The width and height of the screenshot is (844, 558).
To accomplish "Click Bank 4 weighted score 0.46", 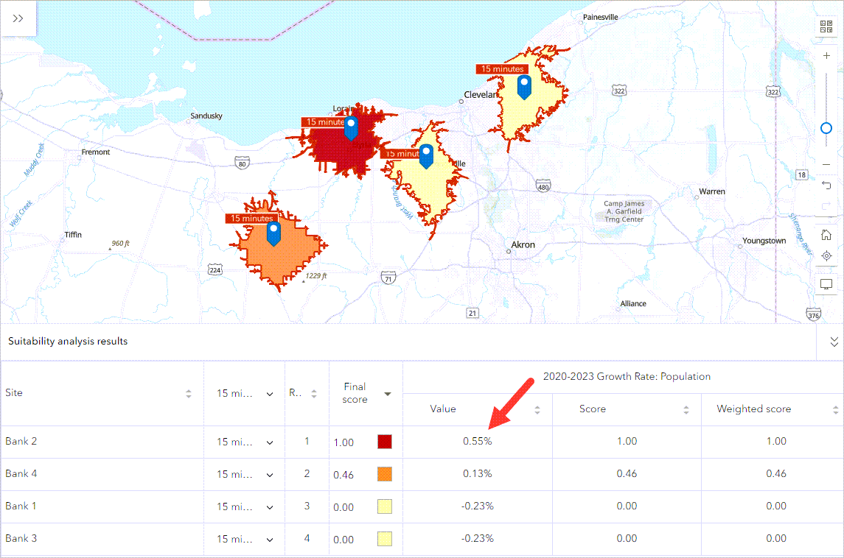I will (x=776, y=473).
